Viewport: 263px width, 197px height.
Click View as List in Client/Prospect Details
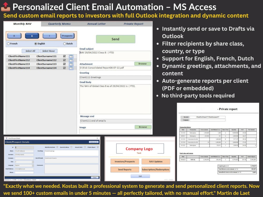coord(94,142)
